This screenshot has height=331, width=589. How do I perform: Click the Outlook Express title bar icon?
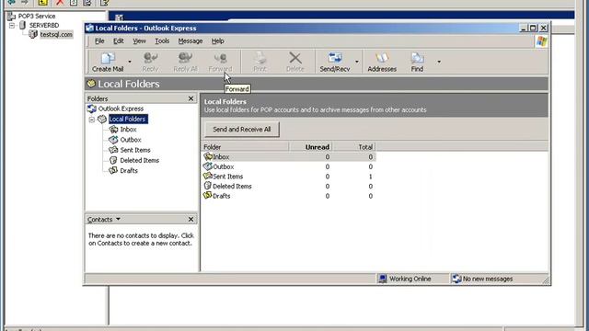(89, 28)
